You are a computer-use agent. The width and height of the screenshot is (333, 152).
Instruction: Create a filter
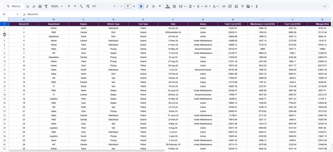pos(242,6)
